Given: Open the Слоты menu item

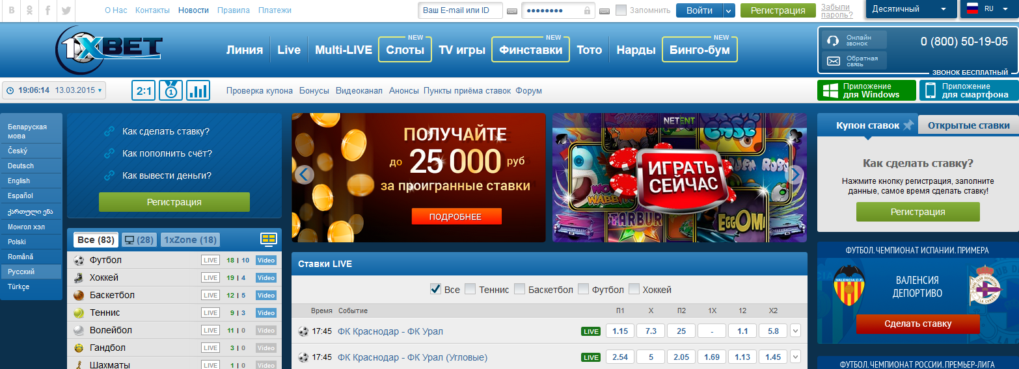Looking at the screenshot, I should click(x=405, y=50).
